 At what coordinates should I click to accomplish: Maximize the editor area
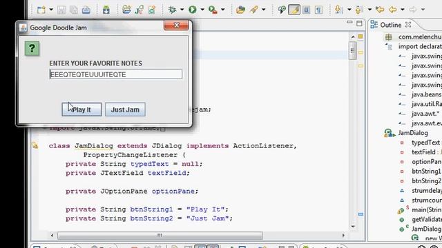pyautogui.click(x=359, y=23)
